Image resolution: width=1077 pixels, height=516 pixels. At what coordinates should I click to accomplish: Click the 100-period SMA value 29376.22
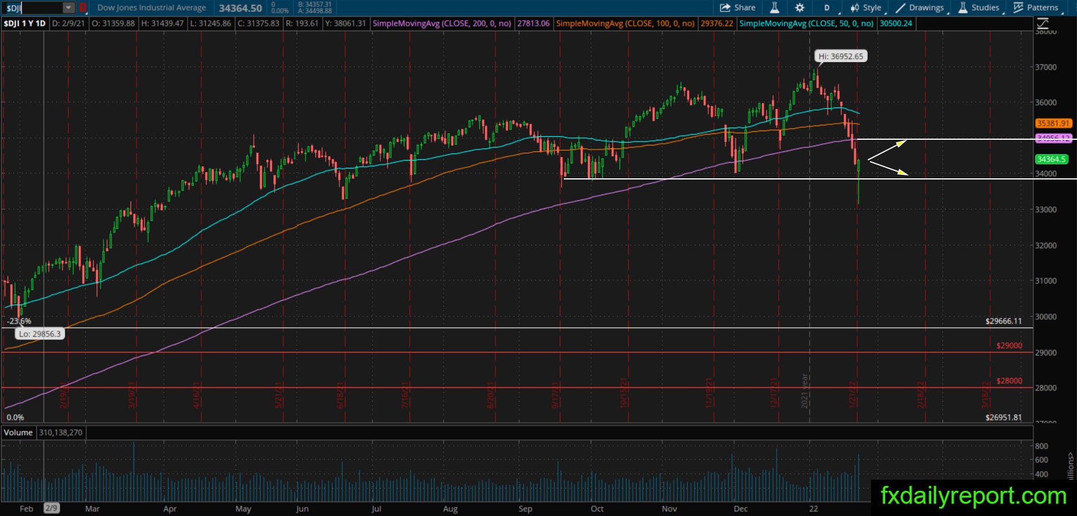tap(717, 24)
